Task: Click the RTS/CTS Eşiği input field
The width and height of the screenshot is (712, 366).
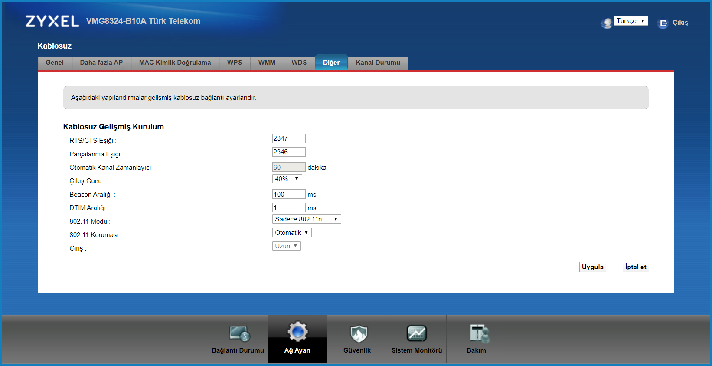Action: [288, 138]
